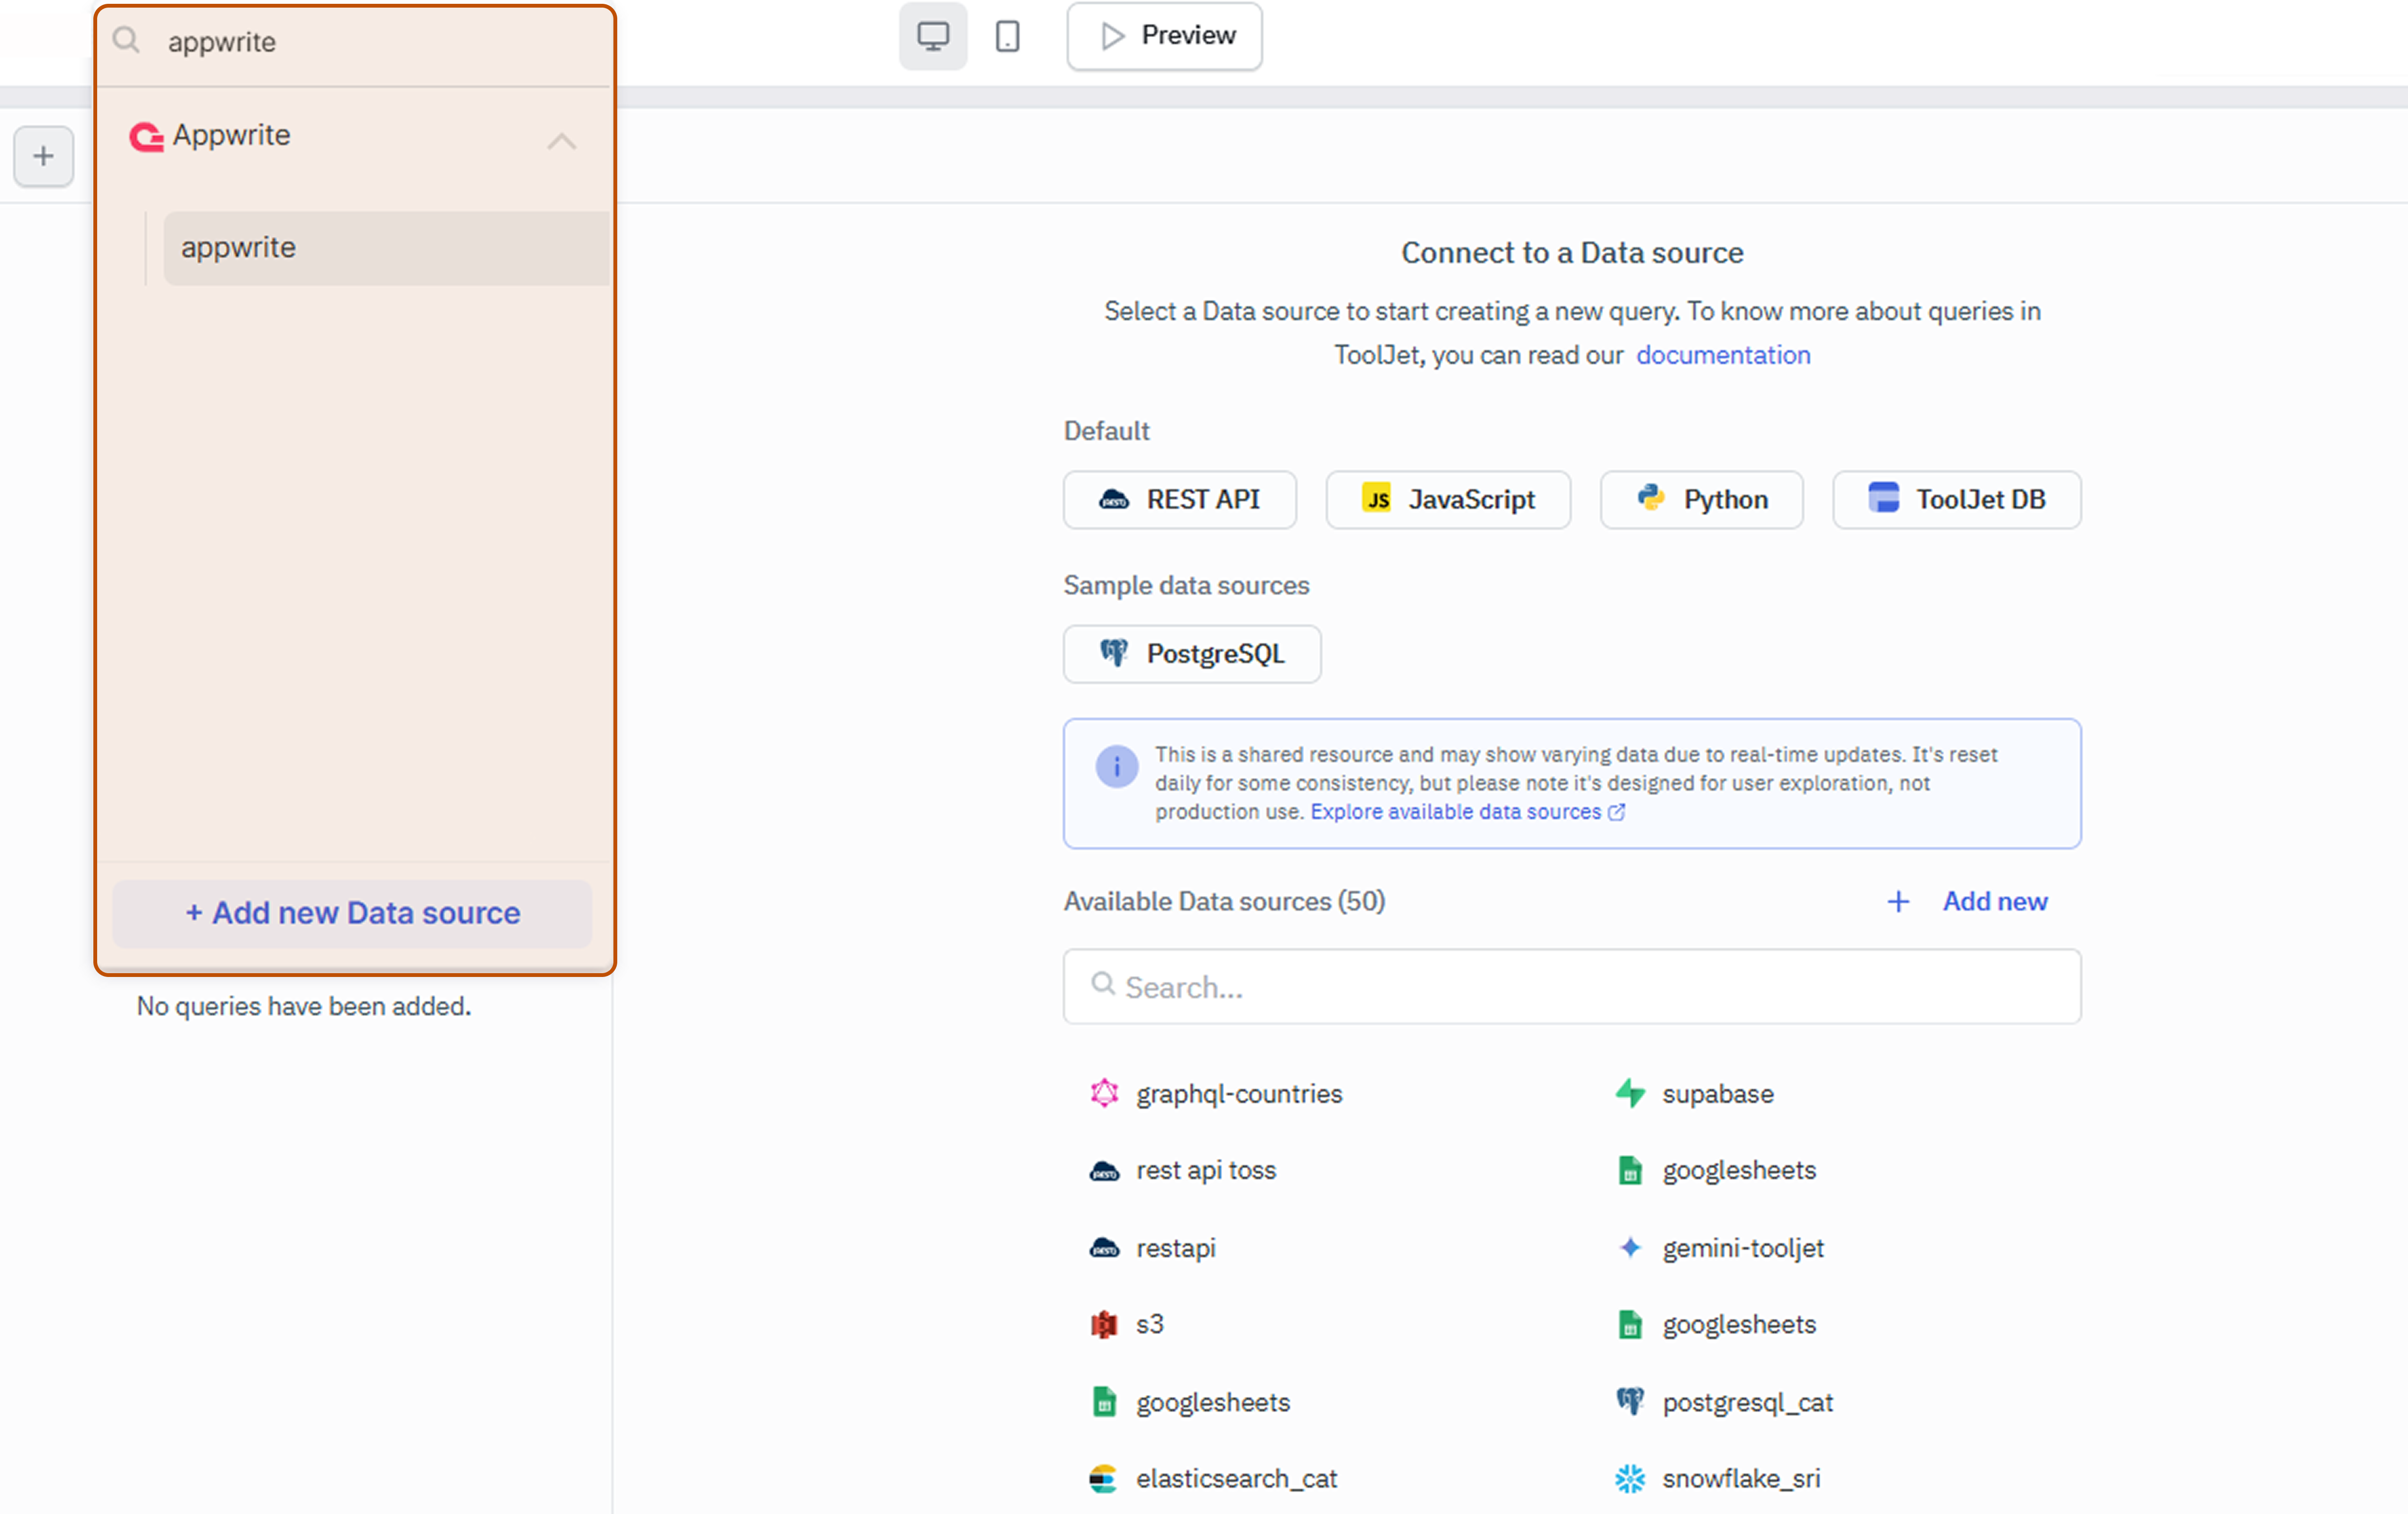Switch to mobile layout view icon
This screenshot has height=1514, width=2408.
click(1007, 37)
